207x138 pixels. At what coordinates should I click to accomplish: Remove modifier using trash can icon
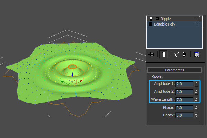(184, 55)
